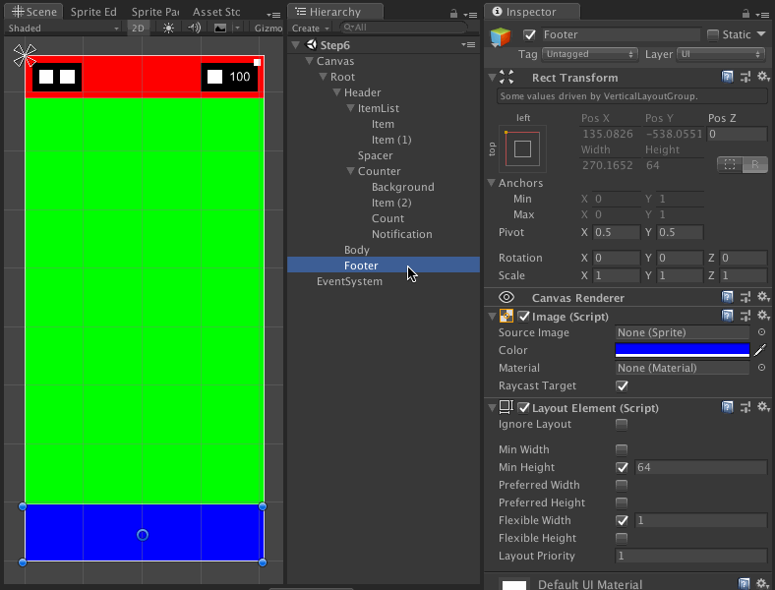Toggle Raycast Target checkbox
The width and height of the screenshot is (775, 590).
coord(623,385)
